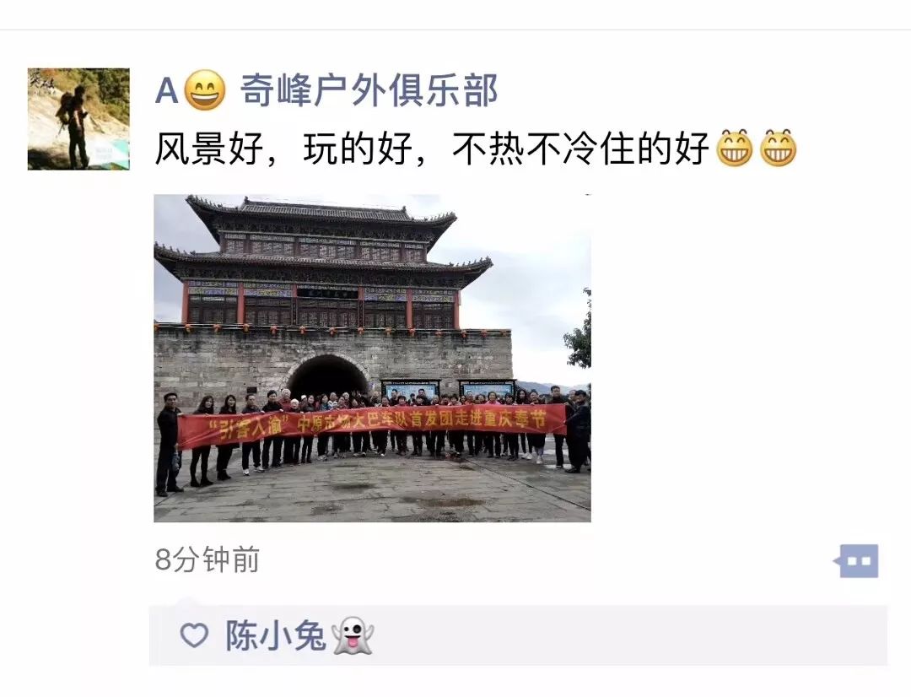Tap the hiker profile avatar

coord(78,119)
